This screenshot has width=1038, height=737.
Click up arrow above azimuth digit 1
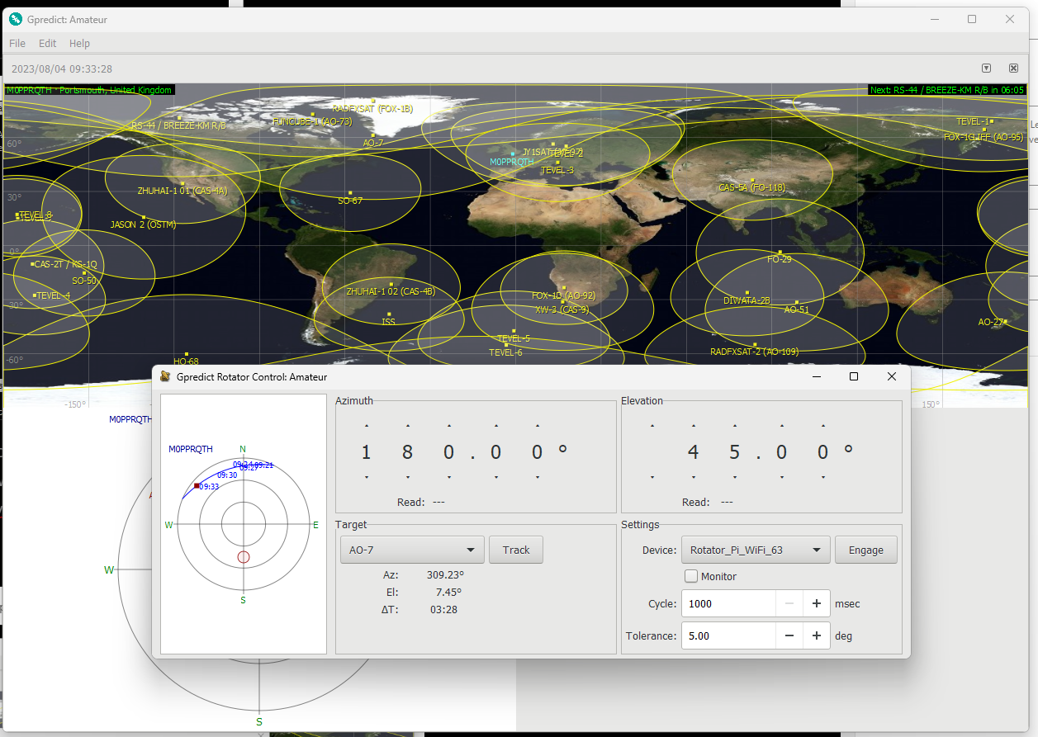[x=367, y=426]
